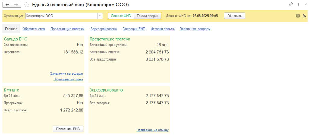Add page to favorites with star icon
309x137 pixels.
[27, 5]
